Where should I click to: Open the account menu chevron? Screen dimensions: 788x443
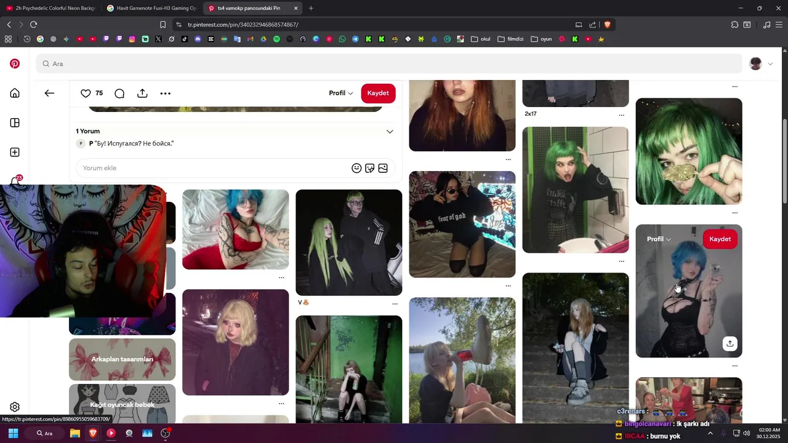pyautogui.click(x=770, y=63)
